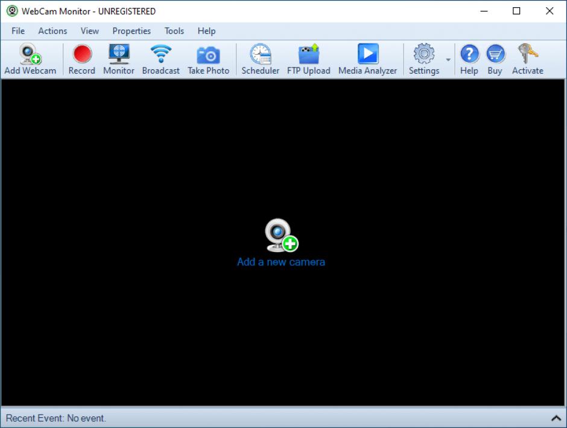Click the Add Webcam toolbar icon
The height and width of the screenshot is (428, 567).
(x=30, y=54)
